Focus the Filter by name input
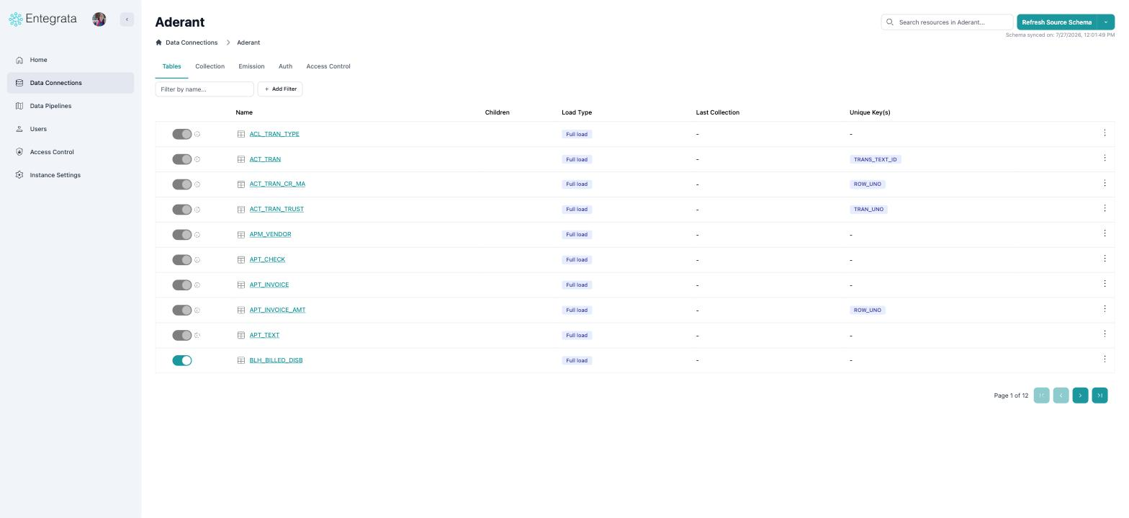 204,89
